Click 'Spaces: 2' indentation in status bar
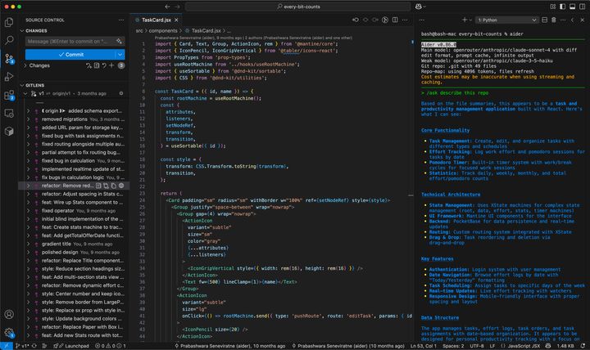Screen dimensions: 590x350 pos(453,346)
